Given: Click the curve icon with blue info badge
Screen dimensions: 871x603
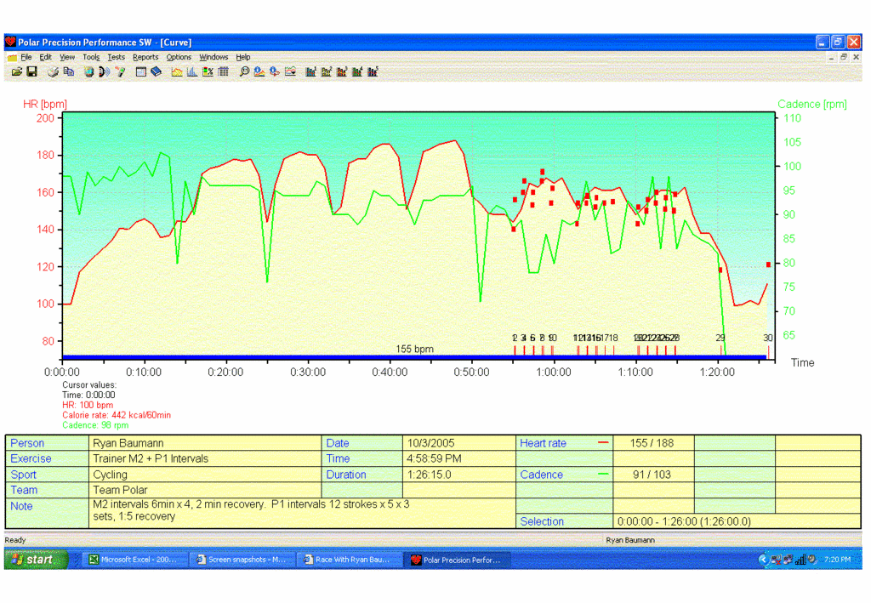Looking at the screenshot, I should 259,71.
